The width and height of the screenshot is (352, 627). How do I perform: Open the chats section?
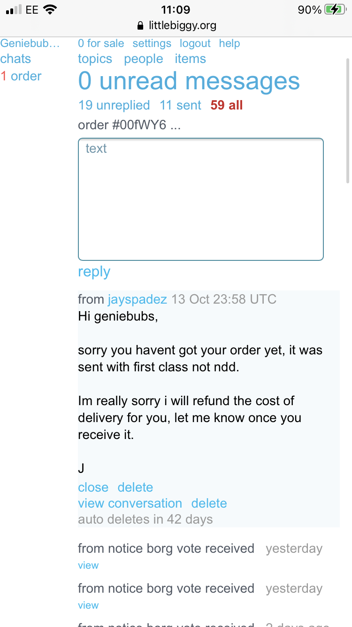coord(15,59)
